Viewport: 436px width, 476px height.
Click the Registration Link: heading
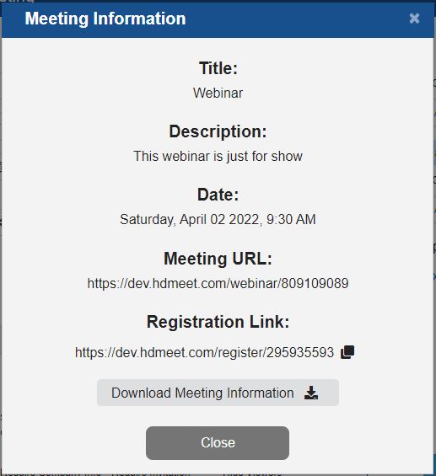(218, 322)
